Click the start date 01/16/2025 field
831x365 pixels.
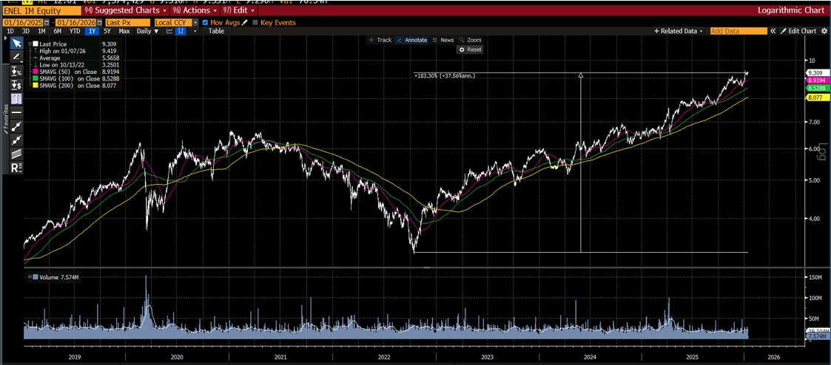(x=24, y=23)
